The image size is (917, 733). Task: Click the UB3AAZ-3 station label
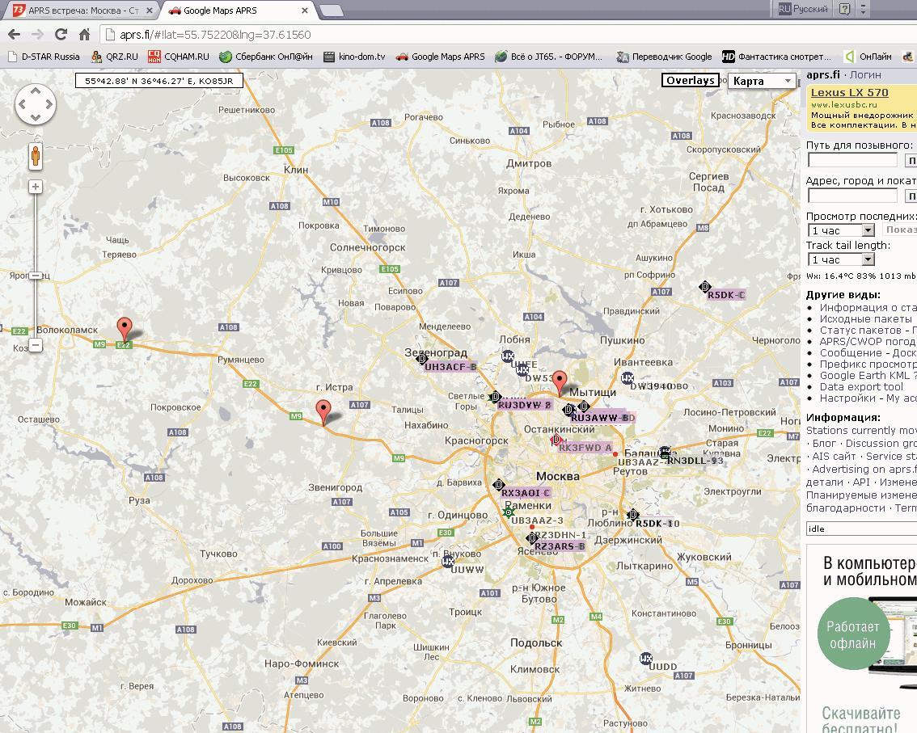(537, 520)
